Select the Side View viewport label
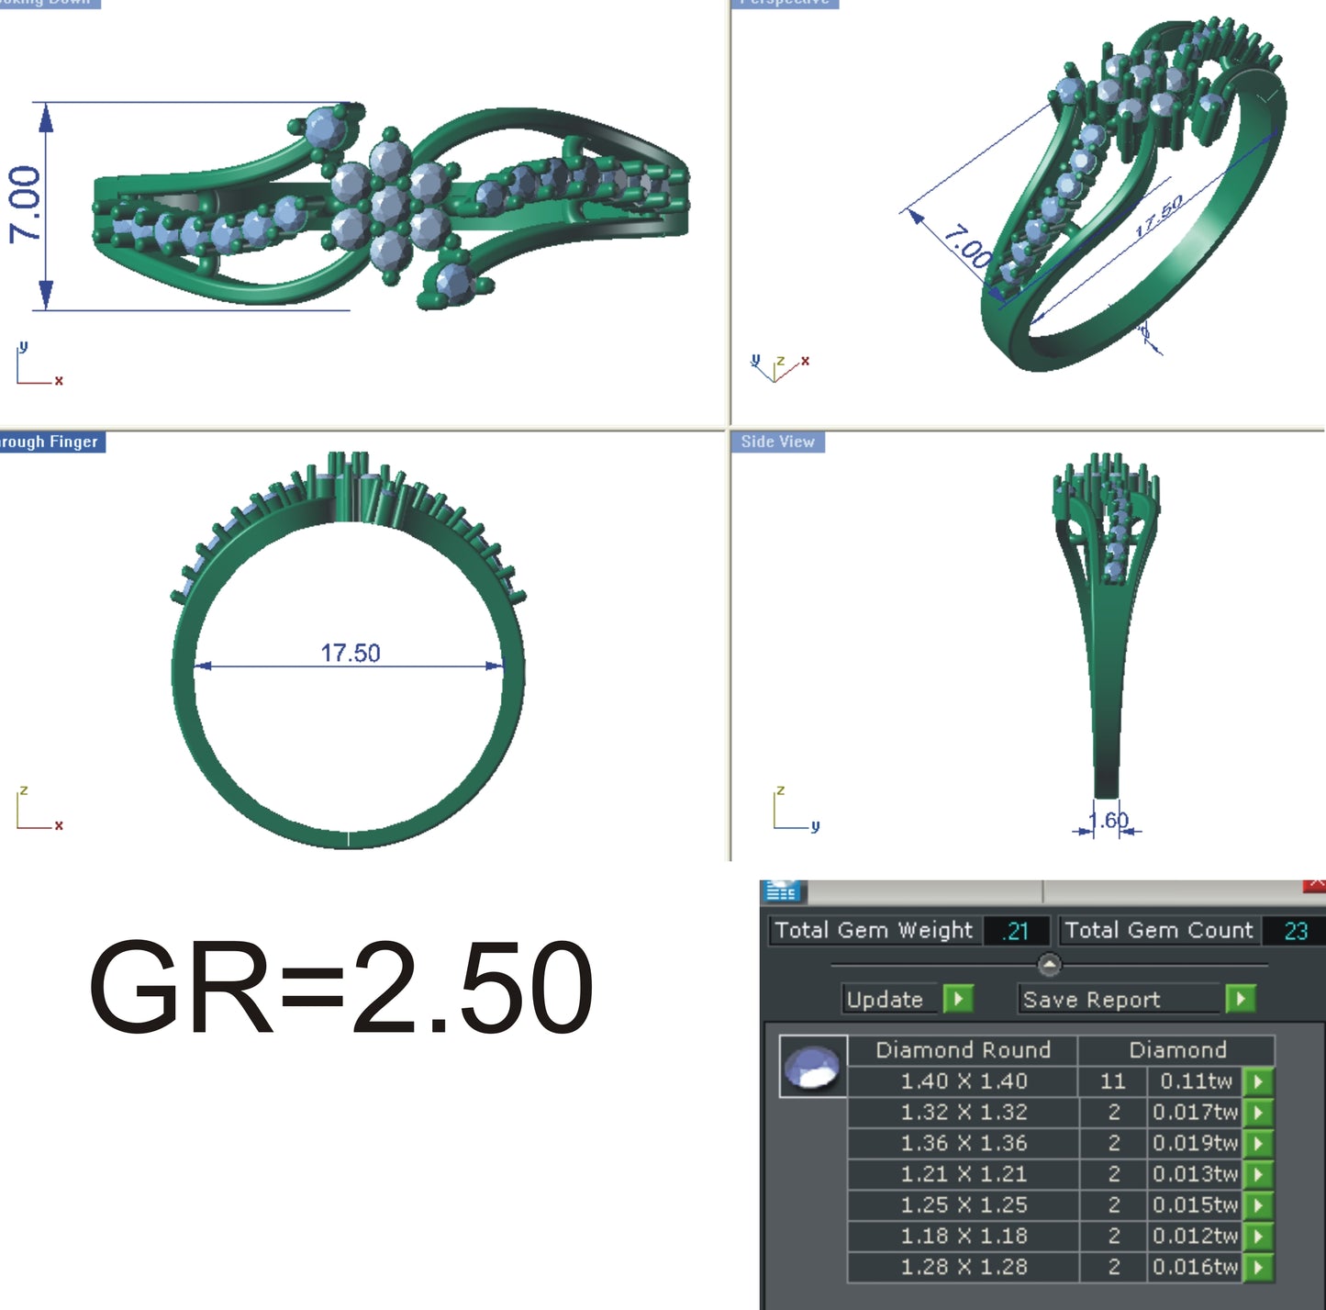The image size is (1326, 1310). (778, 442)
